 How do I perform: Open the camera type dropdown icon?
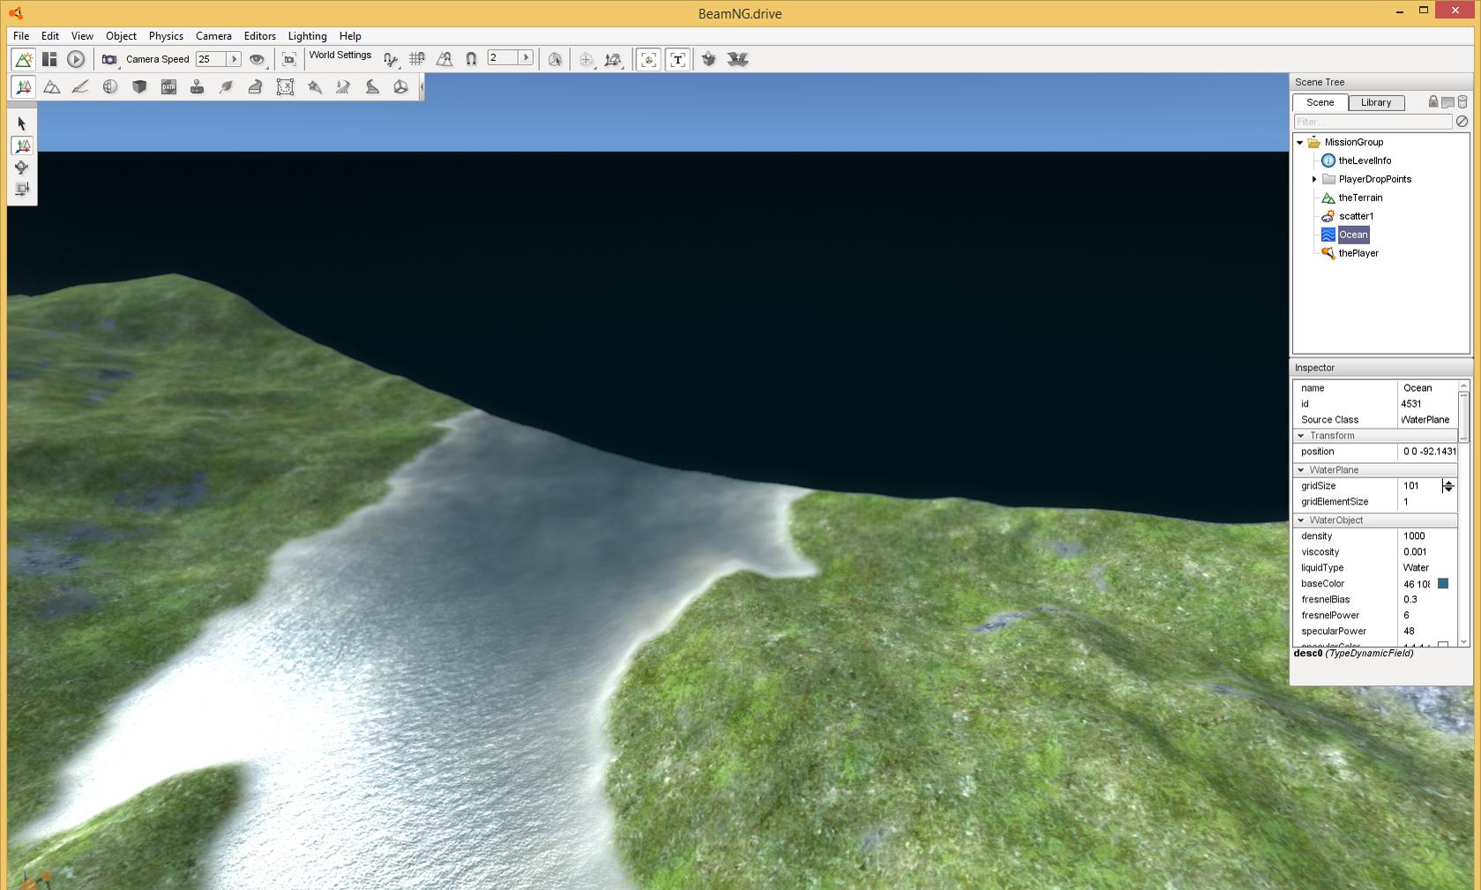(x=109, y=59)
